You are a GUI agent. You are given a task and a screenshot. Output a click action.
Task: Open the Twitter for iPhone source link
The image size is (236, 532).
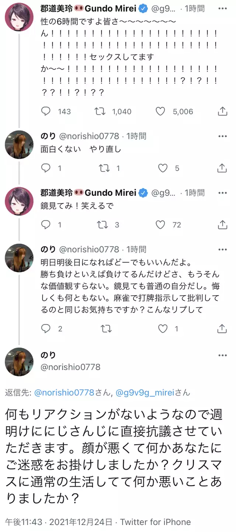pos(155,522)
